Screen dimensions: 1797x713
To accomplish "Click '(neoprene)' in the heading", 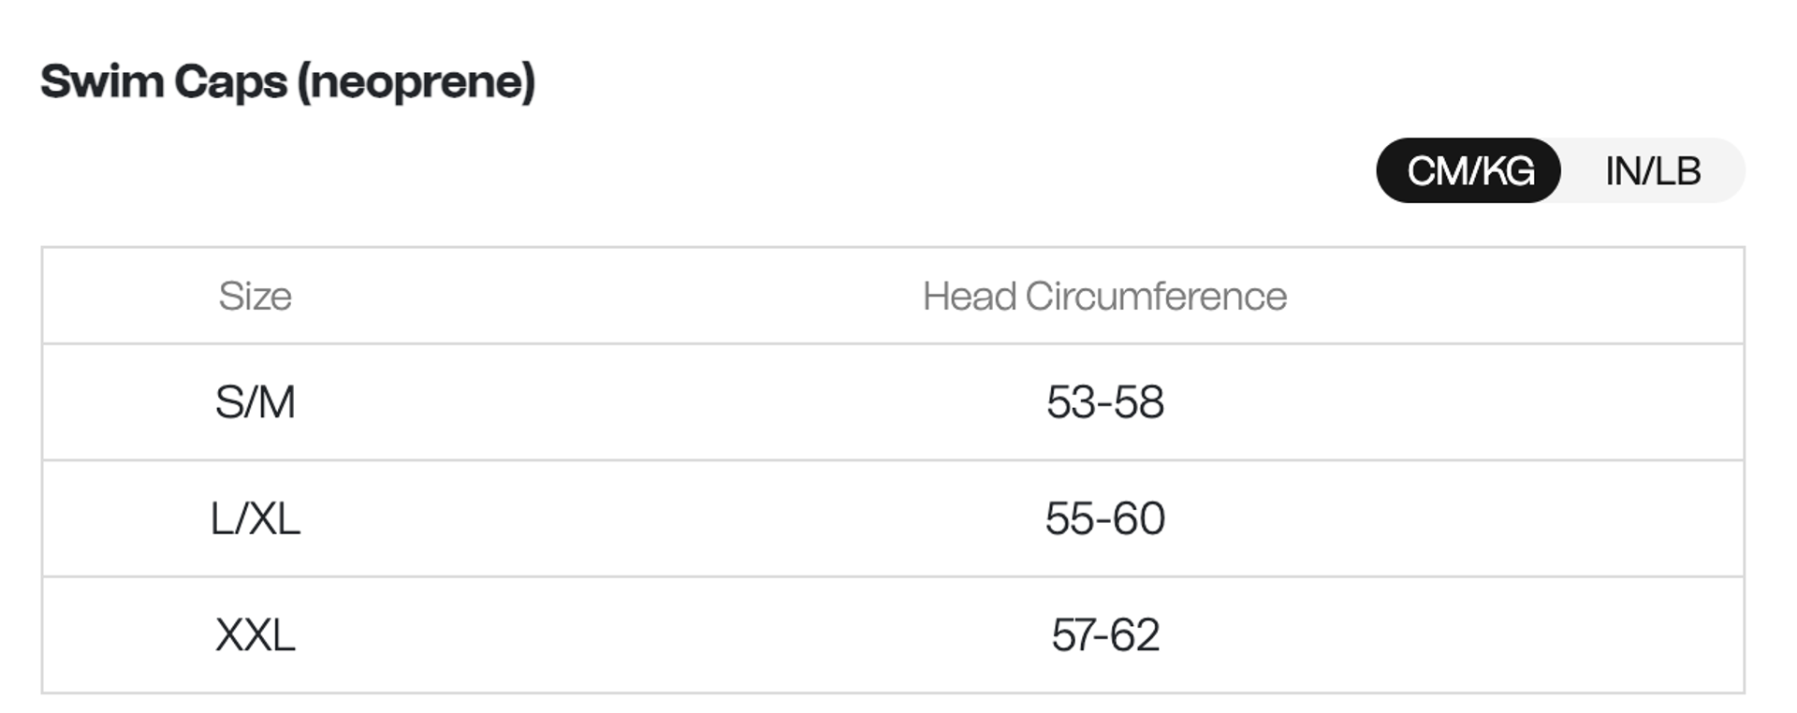I will [416, 82].
